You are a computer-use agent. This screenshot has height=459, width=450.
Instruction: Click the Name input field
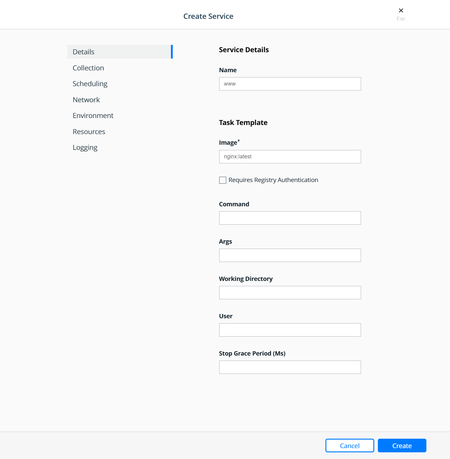coord(290,84)
